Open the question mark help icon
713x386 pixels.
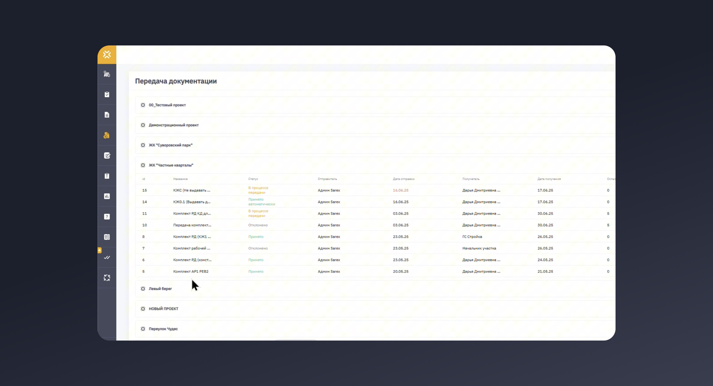pyautogui.click(x=107, y=217)
